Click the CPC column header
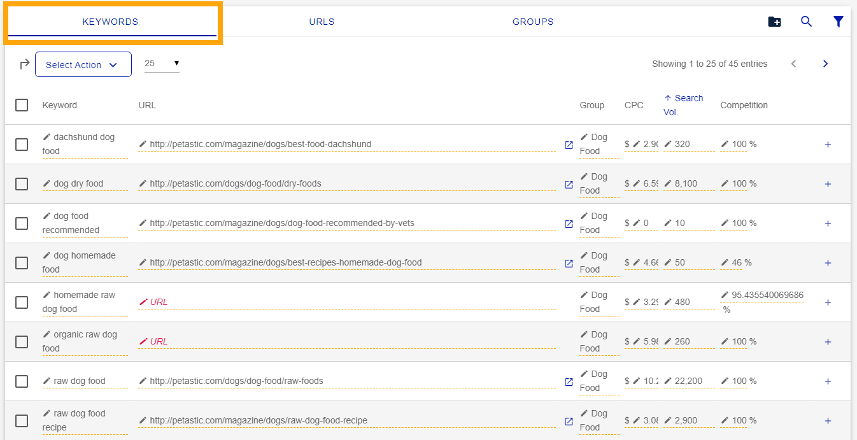This screenshot has height=440, width=857. tap(634, 105)
